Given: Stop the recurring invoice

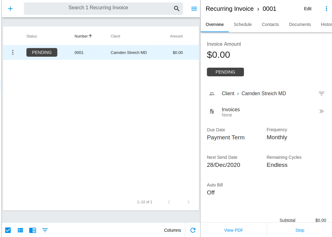Looking at the screenshot, I should tap(300, 230).
